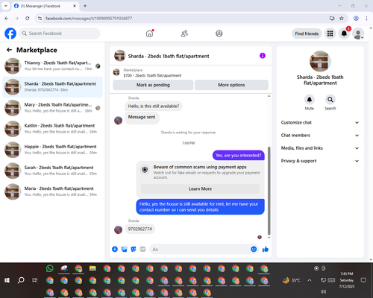The image size is (373, 298).
Task: Open Sarah conversation
Action: pos(52,171)
